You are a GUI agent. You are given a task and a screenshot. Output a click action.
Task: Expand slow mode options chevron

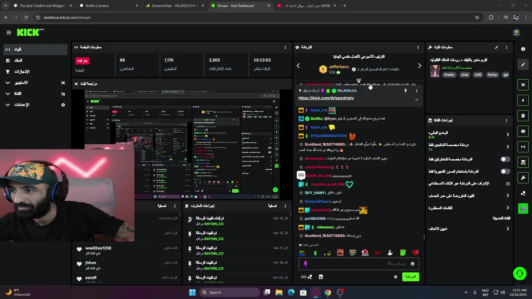pyautogui.click(x=507, y=135)
